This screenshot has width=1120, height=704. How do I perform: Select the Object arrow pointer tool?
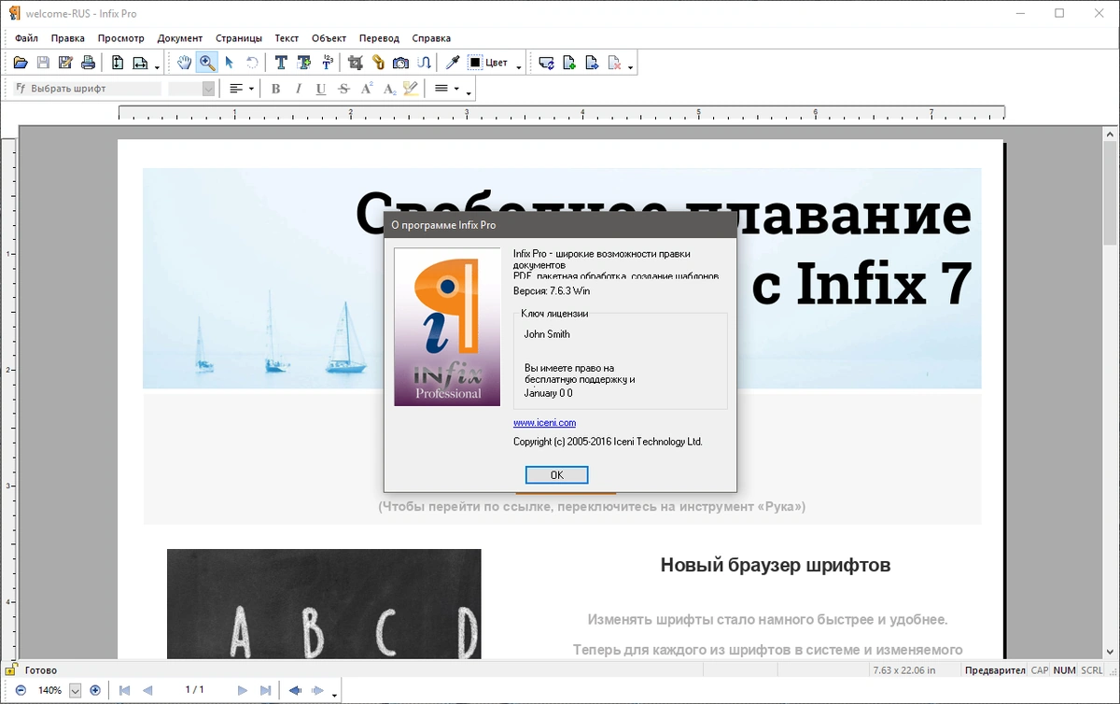click(230, 63)
